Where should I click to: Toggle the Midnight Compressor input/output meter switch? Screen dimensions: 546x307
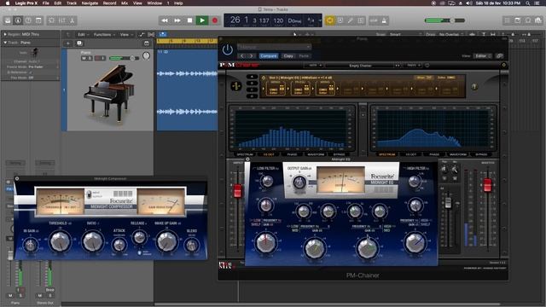coord(89,194)
